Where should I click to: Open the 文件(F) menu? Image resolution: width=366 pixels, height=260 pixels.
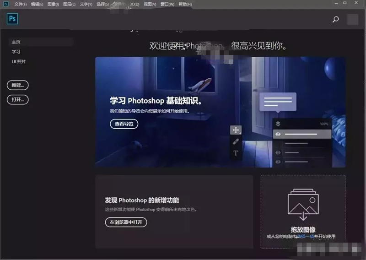[x=20, y=4]
